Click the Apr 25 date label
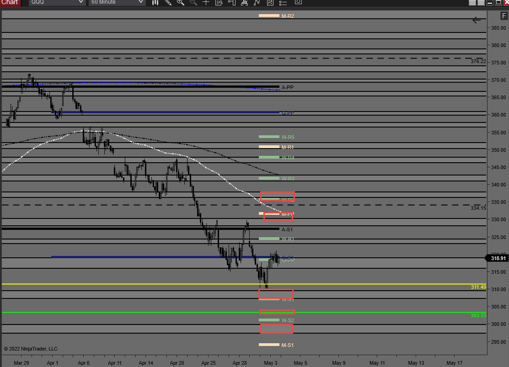 click(209, 363)
